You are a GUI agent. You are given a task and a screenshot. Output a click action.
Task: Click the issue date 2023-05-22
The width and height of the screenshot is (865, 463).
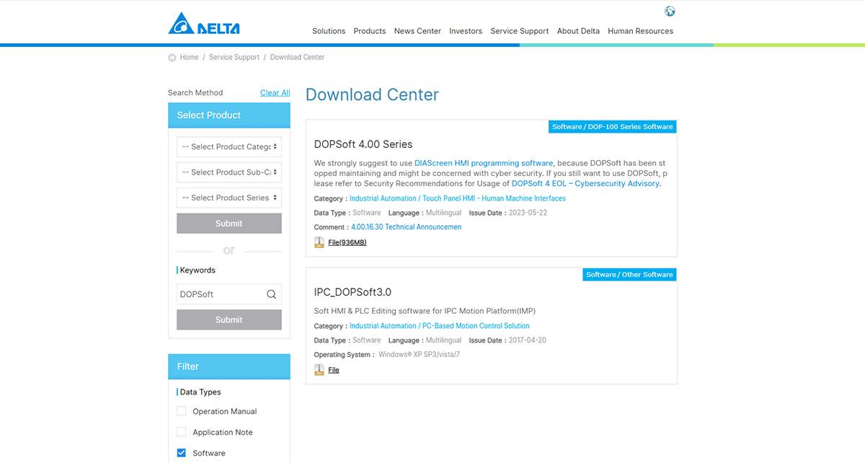point(528,213)
